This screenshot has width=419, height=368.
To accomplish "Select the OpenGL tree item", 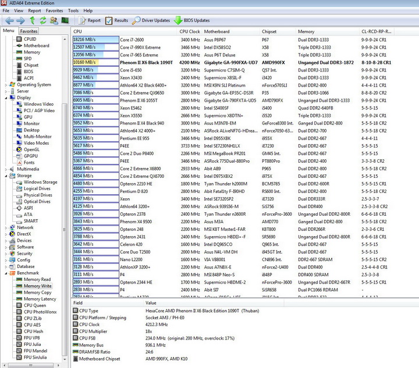I will [x=31, y=149].
